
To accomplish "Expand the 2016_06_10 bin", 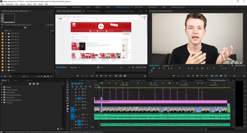I will 6,33.
